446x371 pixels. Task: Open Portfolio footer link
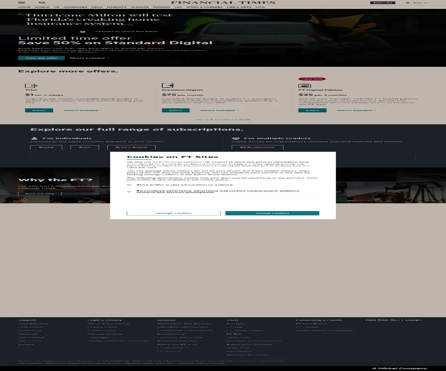point(236,324)
